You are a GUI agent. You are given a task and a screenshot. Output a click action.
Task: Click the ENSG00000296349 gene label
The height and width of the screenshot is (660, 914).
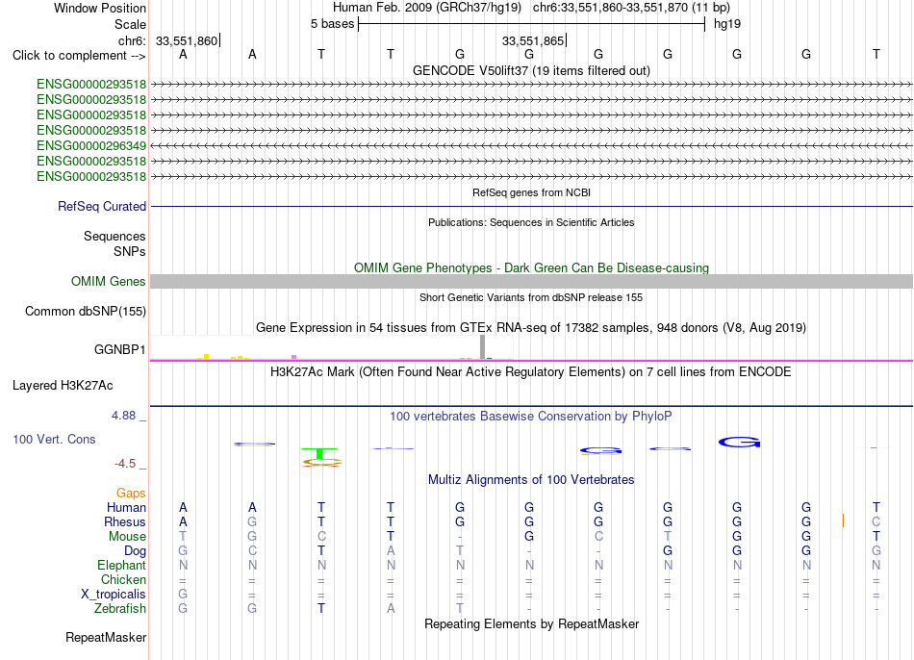[91, 146]
